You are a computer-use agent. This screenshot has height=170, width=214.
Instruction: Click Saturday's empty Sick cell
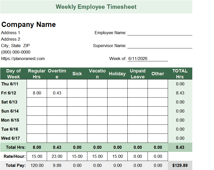pos(77,102)
